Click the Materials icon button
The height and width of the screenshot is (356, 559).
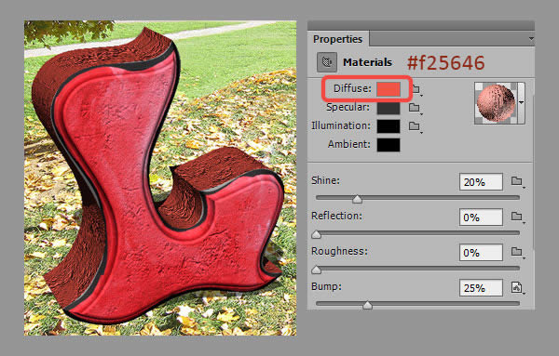pos(327,62)
